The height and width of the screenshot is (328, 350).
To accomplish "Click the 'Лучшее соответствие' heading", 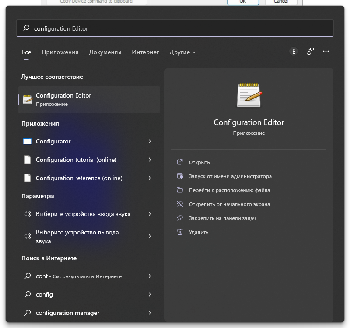I will [52, 77].
